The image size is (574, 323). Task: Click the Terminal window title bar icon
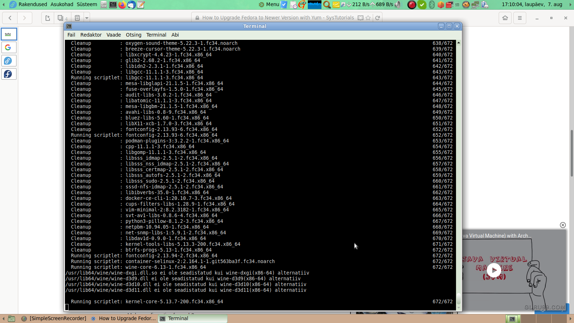click(69, 26)
